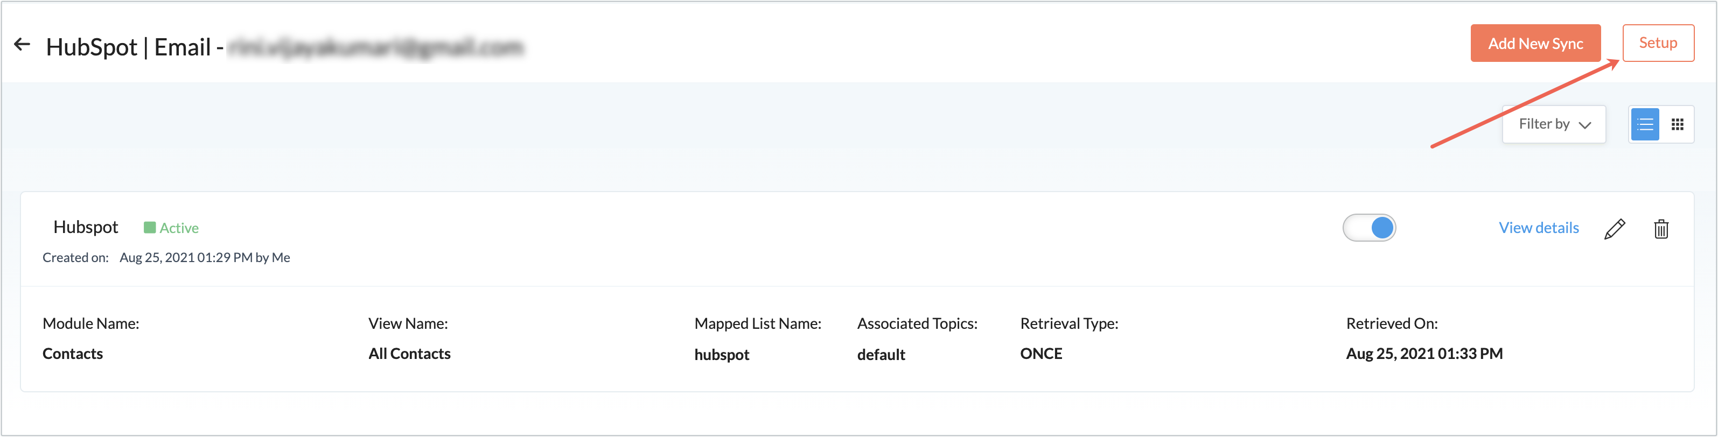Click the default associated topics value
Screen dimensions: 1718x437
point(881,355)
